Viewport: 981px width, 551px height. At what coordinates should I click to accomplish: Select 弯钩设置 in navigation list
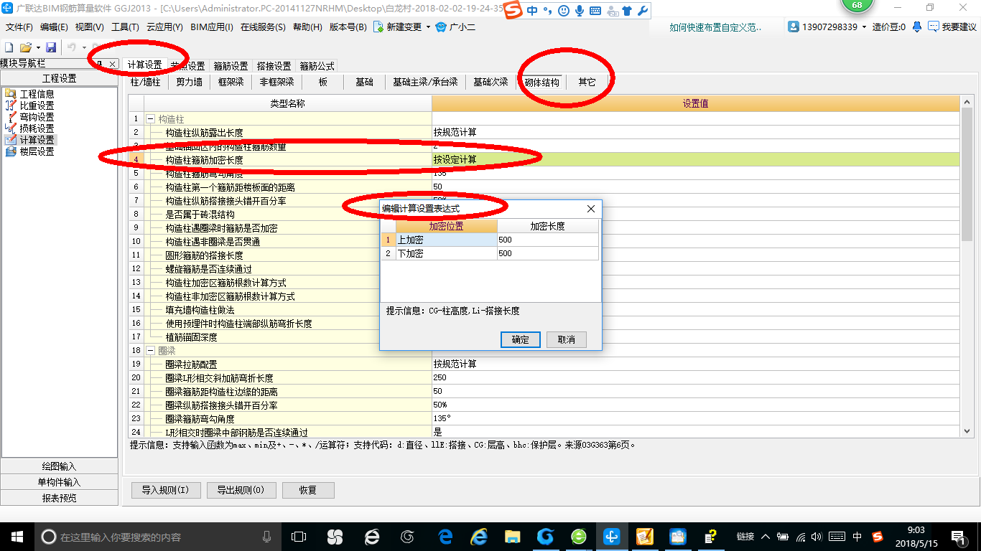(37, 117)
